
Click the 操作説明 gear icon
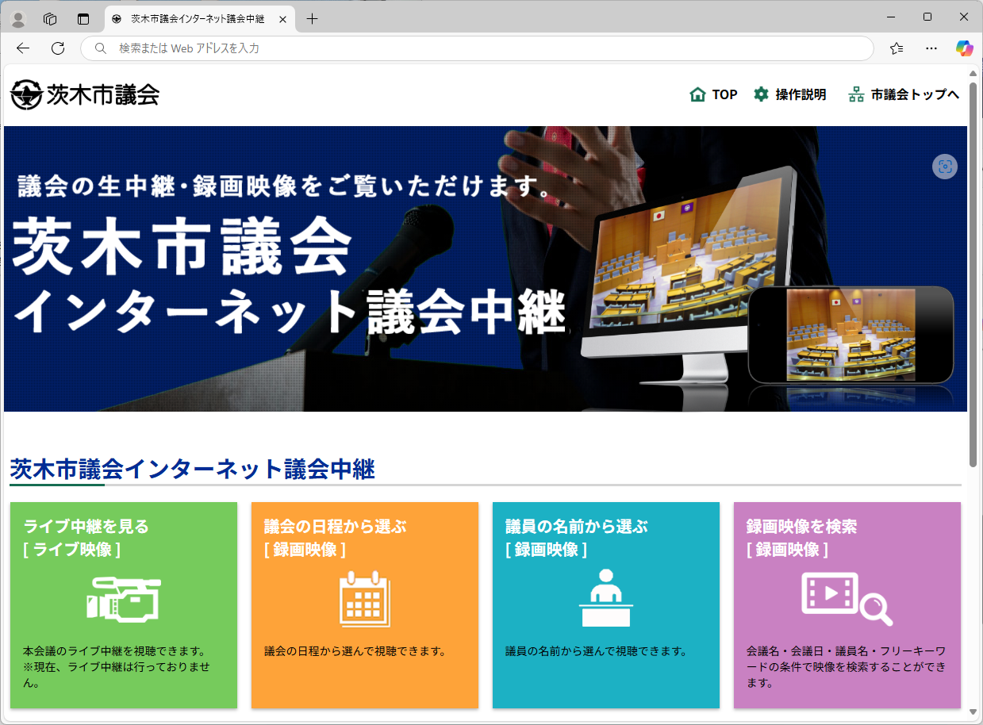click(761, 94)
